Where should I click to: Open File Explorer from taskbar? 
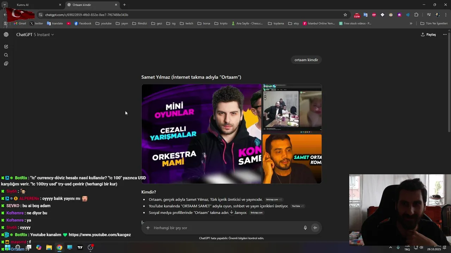(49, 247)
